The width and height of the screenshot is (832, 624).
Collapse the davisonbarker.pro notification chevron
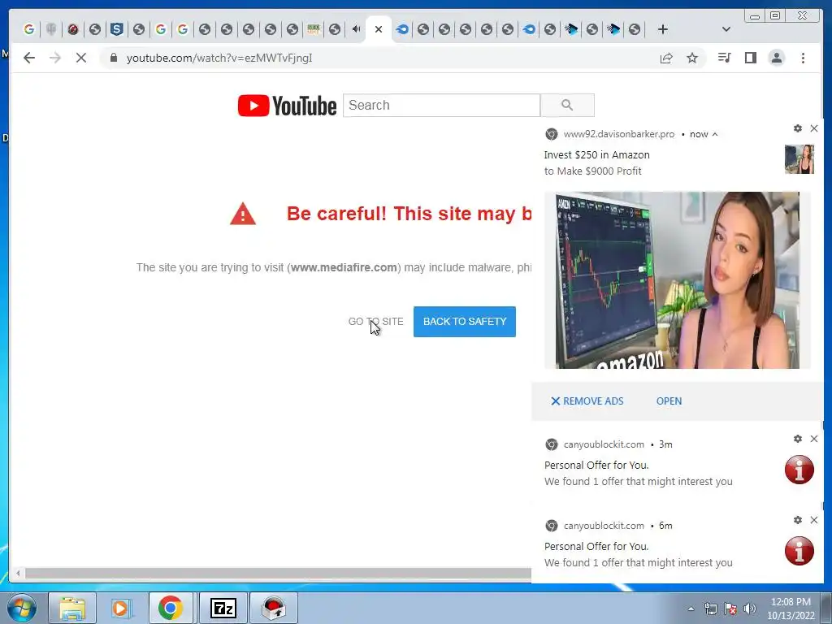click(715, 134)
